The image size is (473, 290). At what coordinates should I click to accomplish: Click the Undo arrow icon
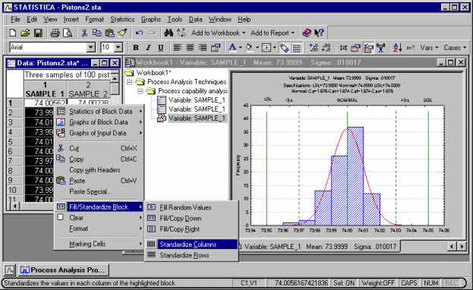coord(139,33)
